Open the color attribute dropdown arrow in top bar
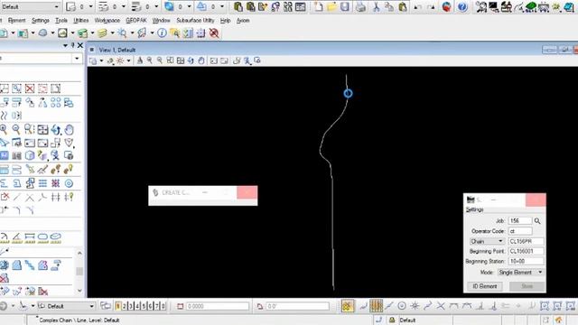578x325 pixels. 90,6
